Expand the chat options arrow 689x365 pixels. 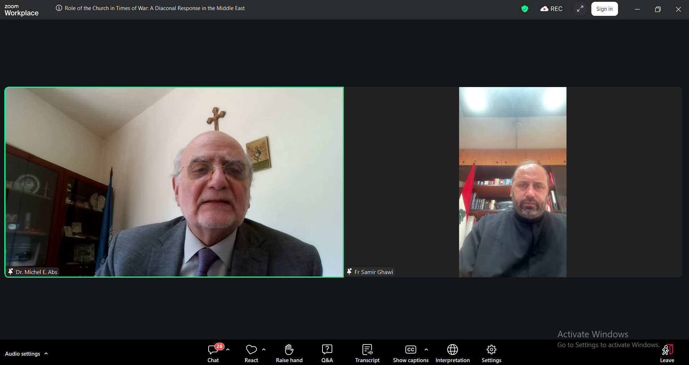point(228,350)
